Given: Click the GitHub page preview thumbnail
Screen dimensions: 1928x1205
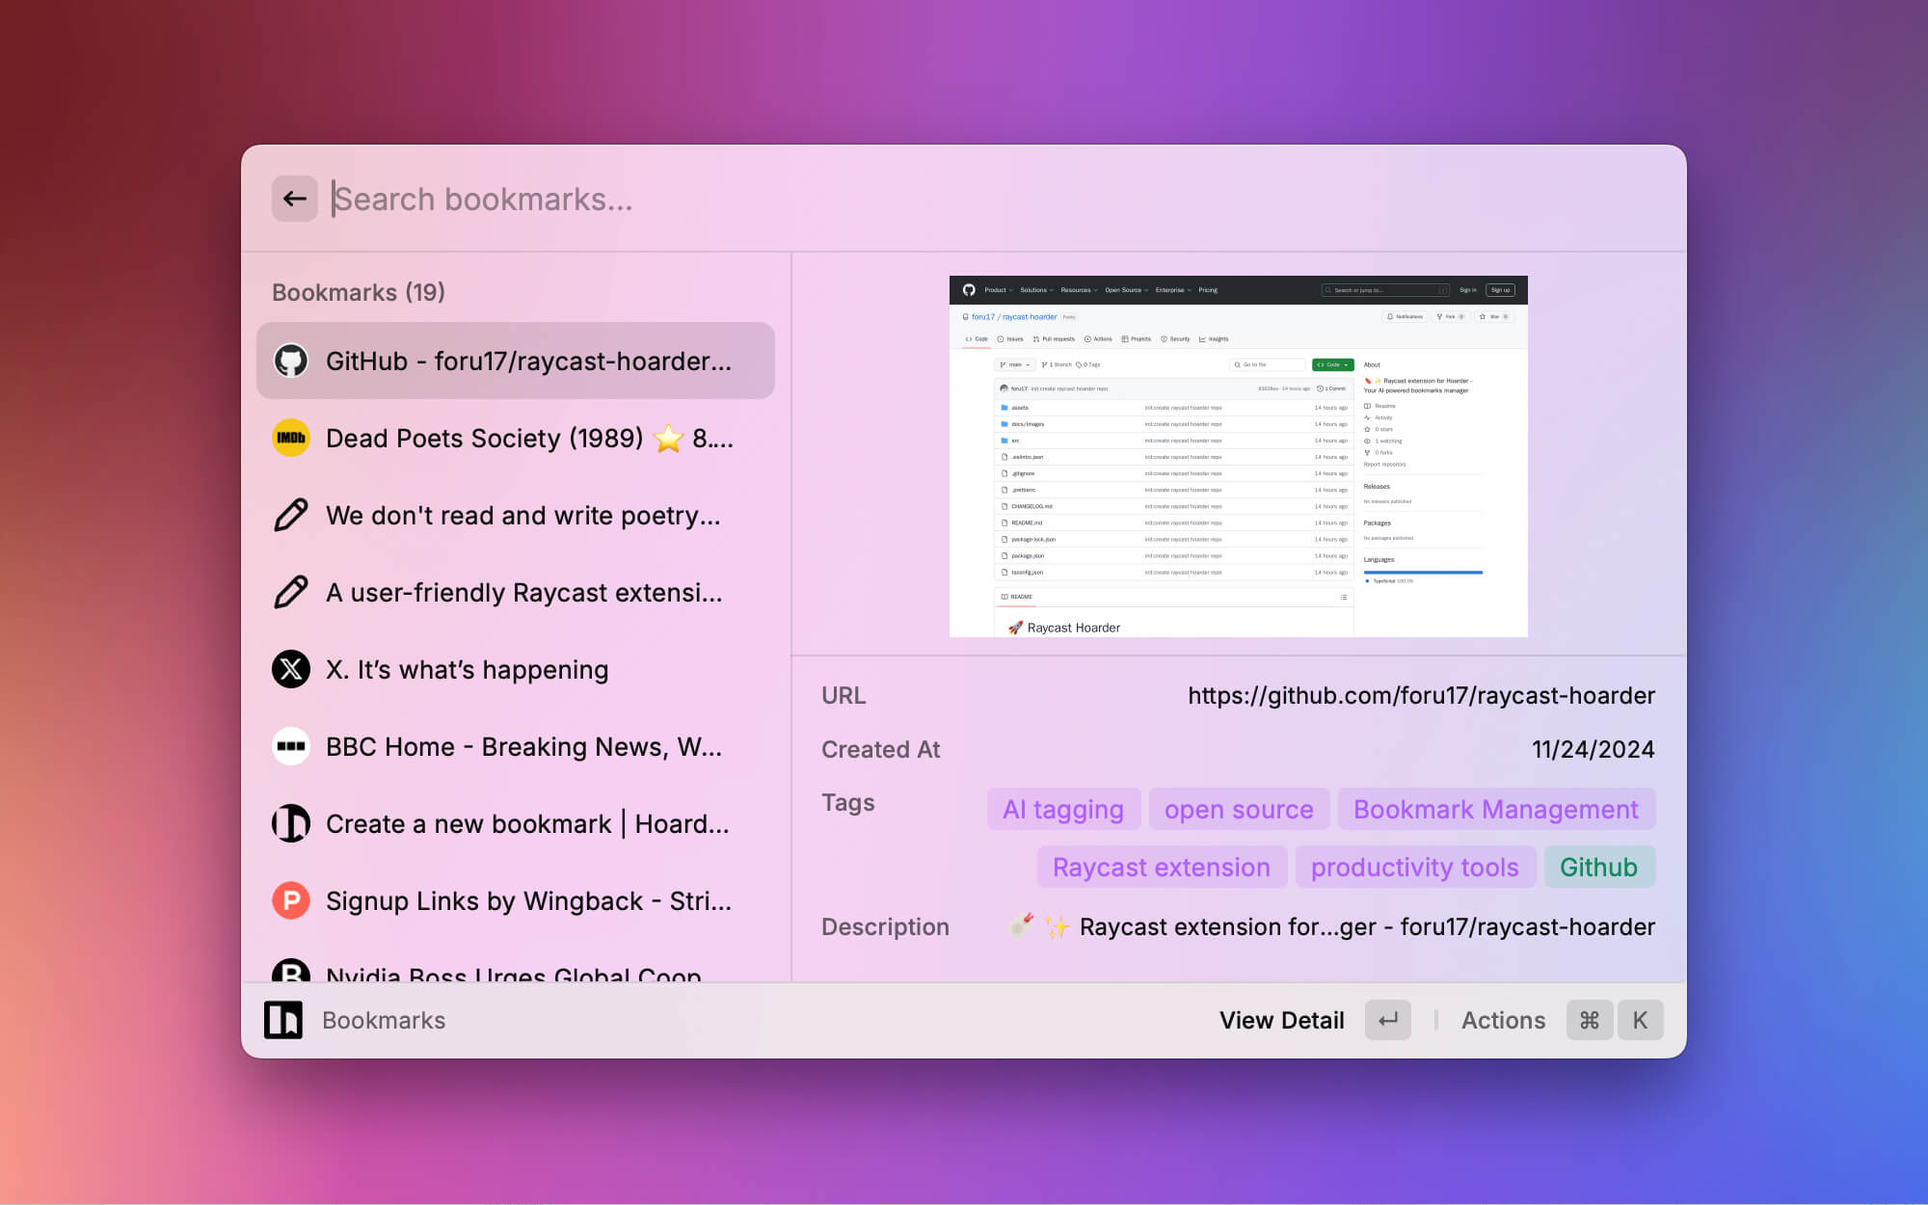Looking at the screenshot, I should point(1238,456).
